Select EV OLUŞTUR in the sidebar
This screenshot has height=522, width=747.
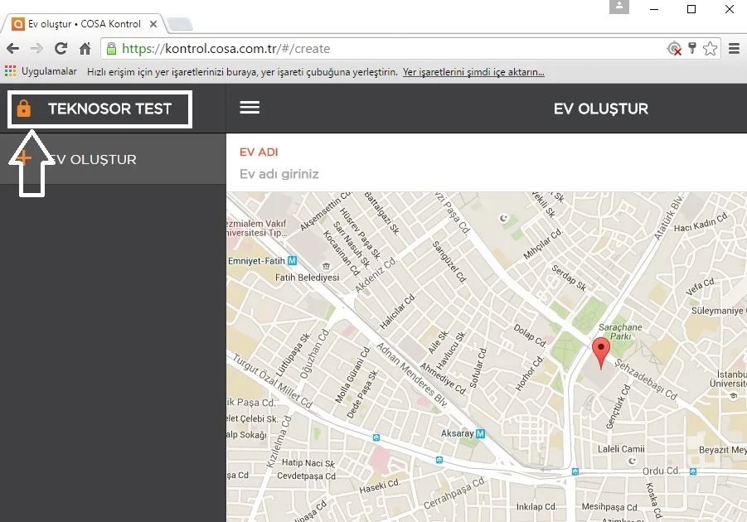tap(91, 159)
